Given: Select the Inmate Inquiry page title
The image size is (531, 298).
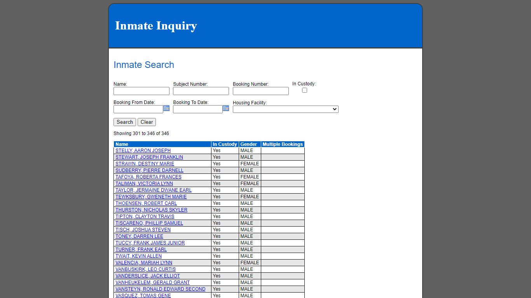Looking at the screenshot, I should tap(156, 26).
